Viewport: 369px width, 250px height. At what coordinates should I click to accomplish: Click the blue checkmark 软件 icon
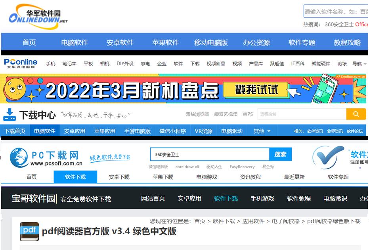[x=328, y=157]
